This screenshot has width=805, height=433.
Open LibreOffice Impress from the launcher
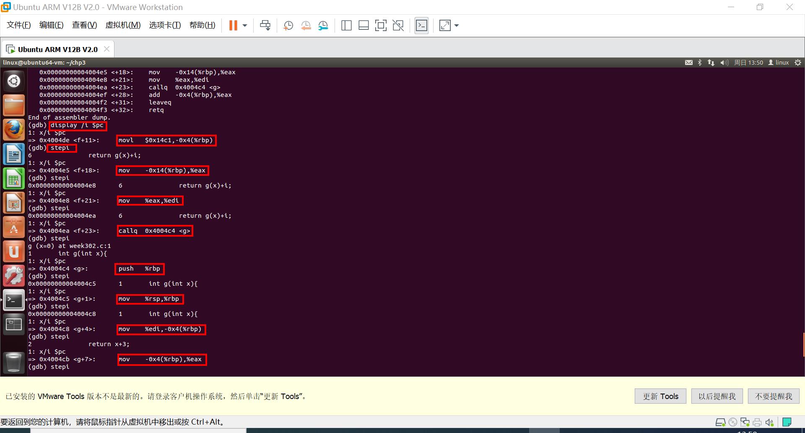click(x=14, y=203)
